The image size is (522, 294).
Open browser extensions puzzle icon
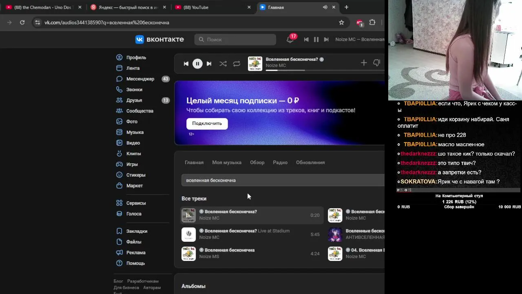tap(372, 22)
